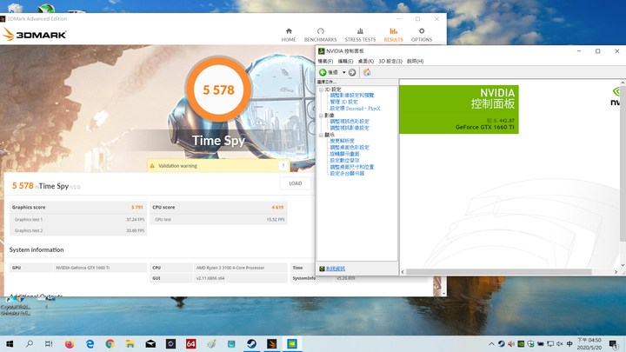The height and width of the screenshot is (352, 626).
Task: Click the Validation warning triangle icon
Action: pyautogui.click(x=152, y=166)
